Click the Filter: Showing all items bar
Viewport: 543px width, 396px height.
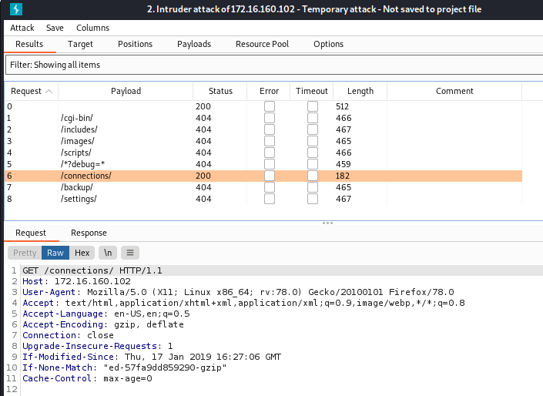[274, 65]
